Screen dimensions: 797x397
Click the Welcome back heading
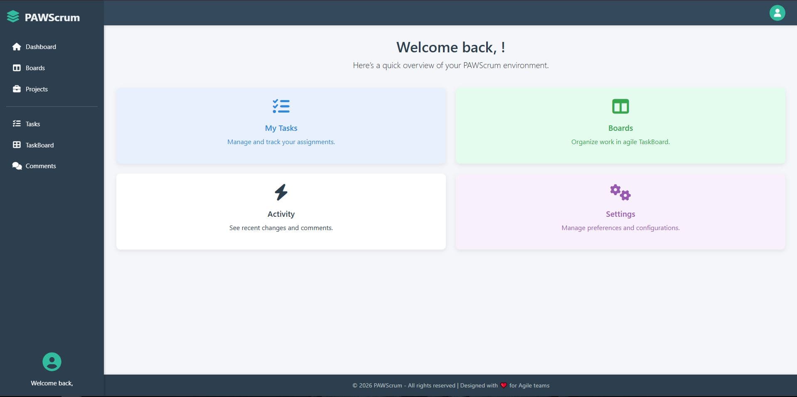point(450,47)
